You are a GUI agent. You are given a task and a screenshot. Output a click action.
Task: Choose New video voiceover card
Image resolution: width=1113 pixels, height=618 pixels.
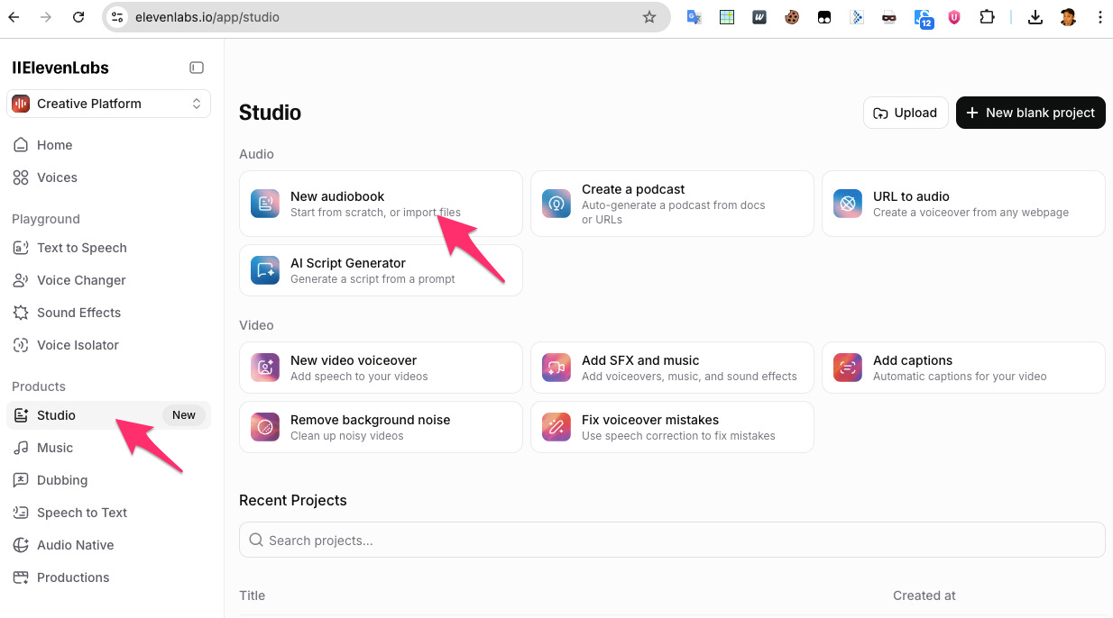click(x=381, y=368)
